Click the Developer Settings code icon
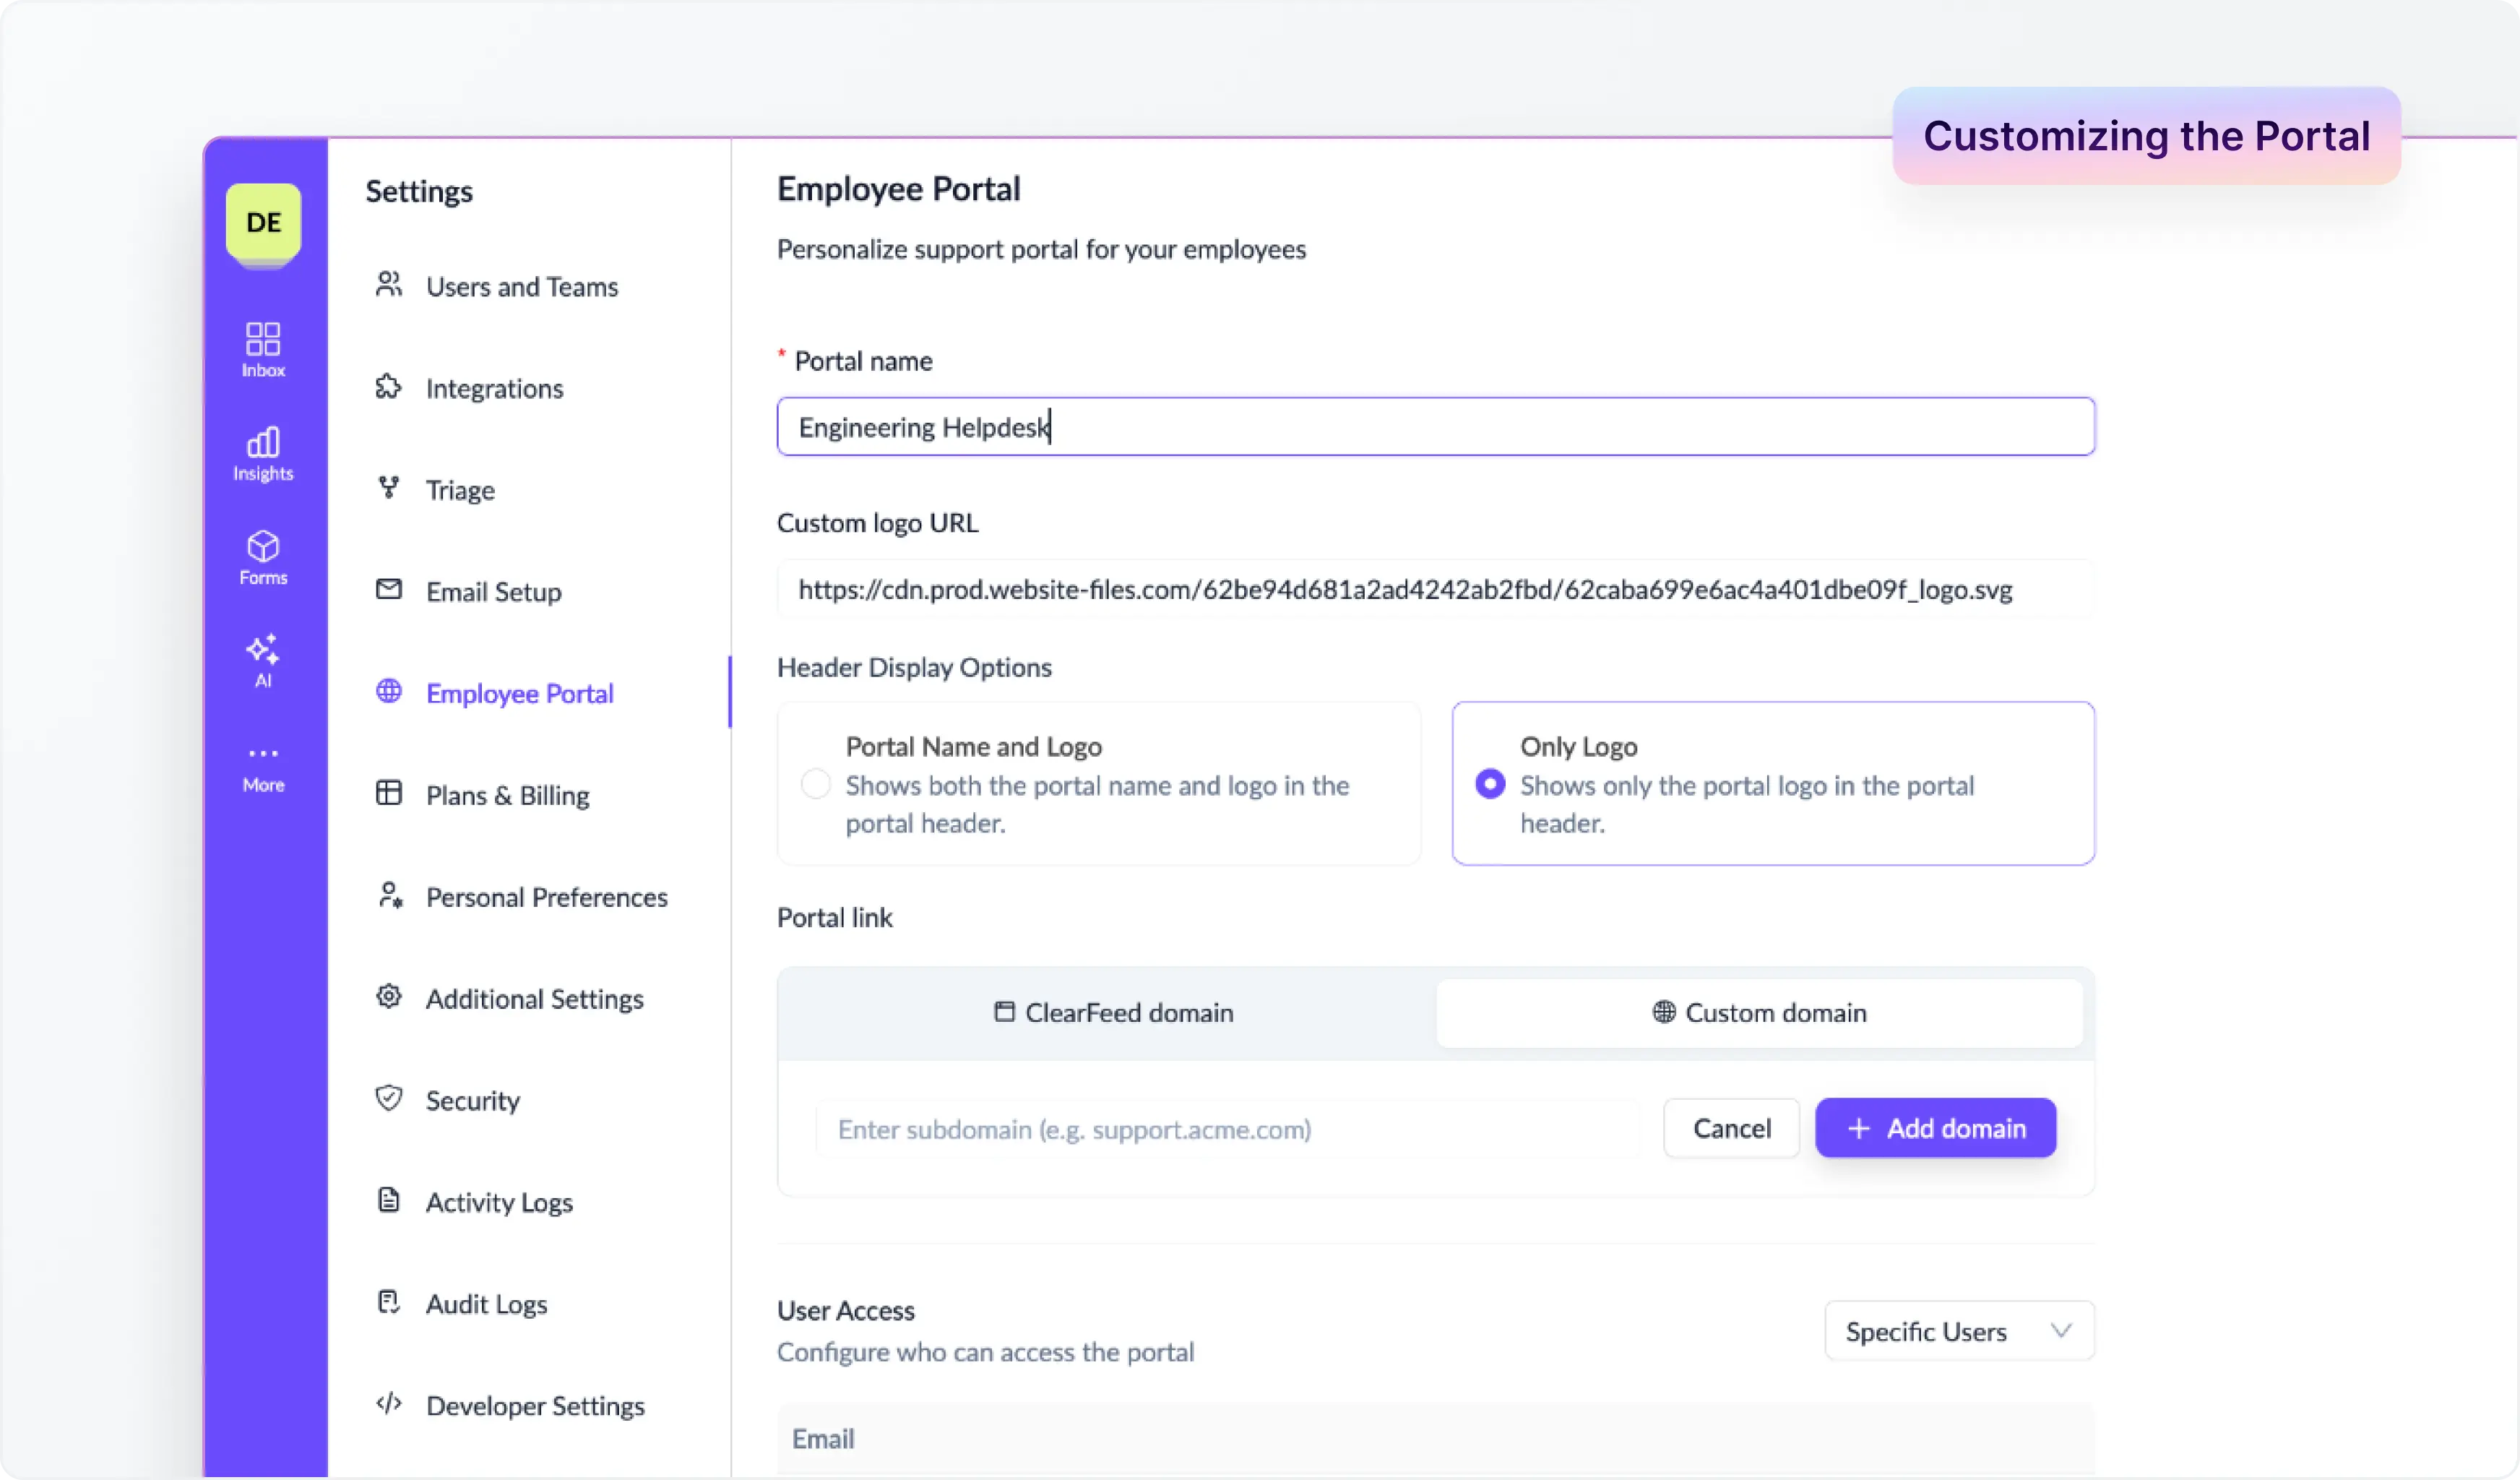This screenshot has height=1480, width=2520. (389, 1404)
